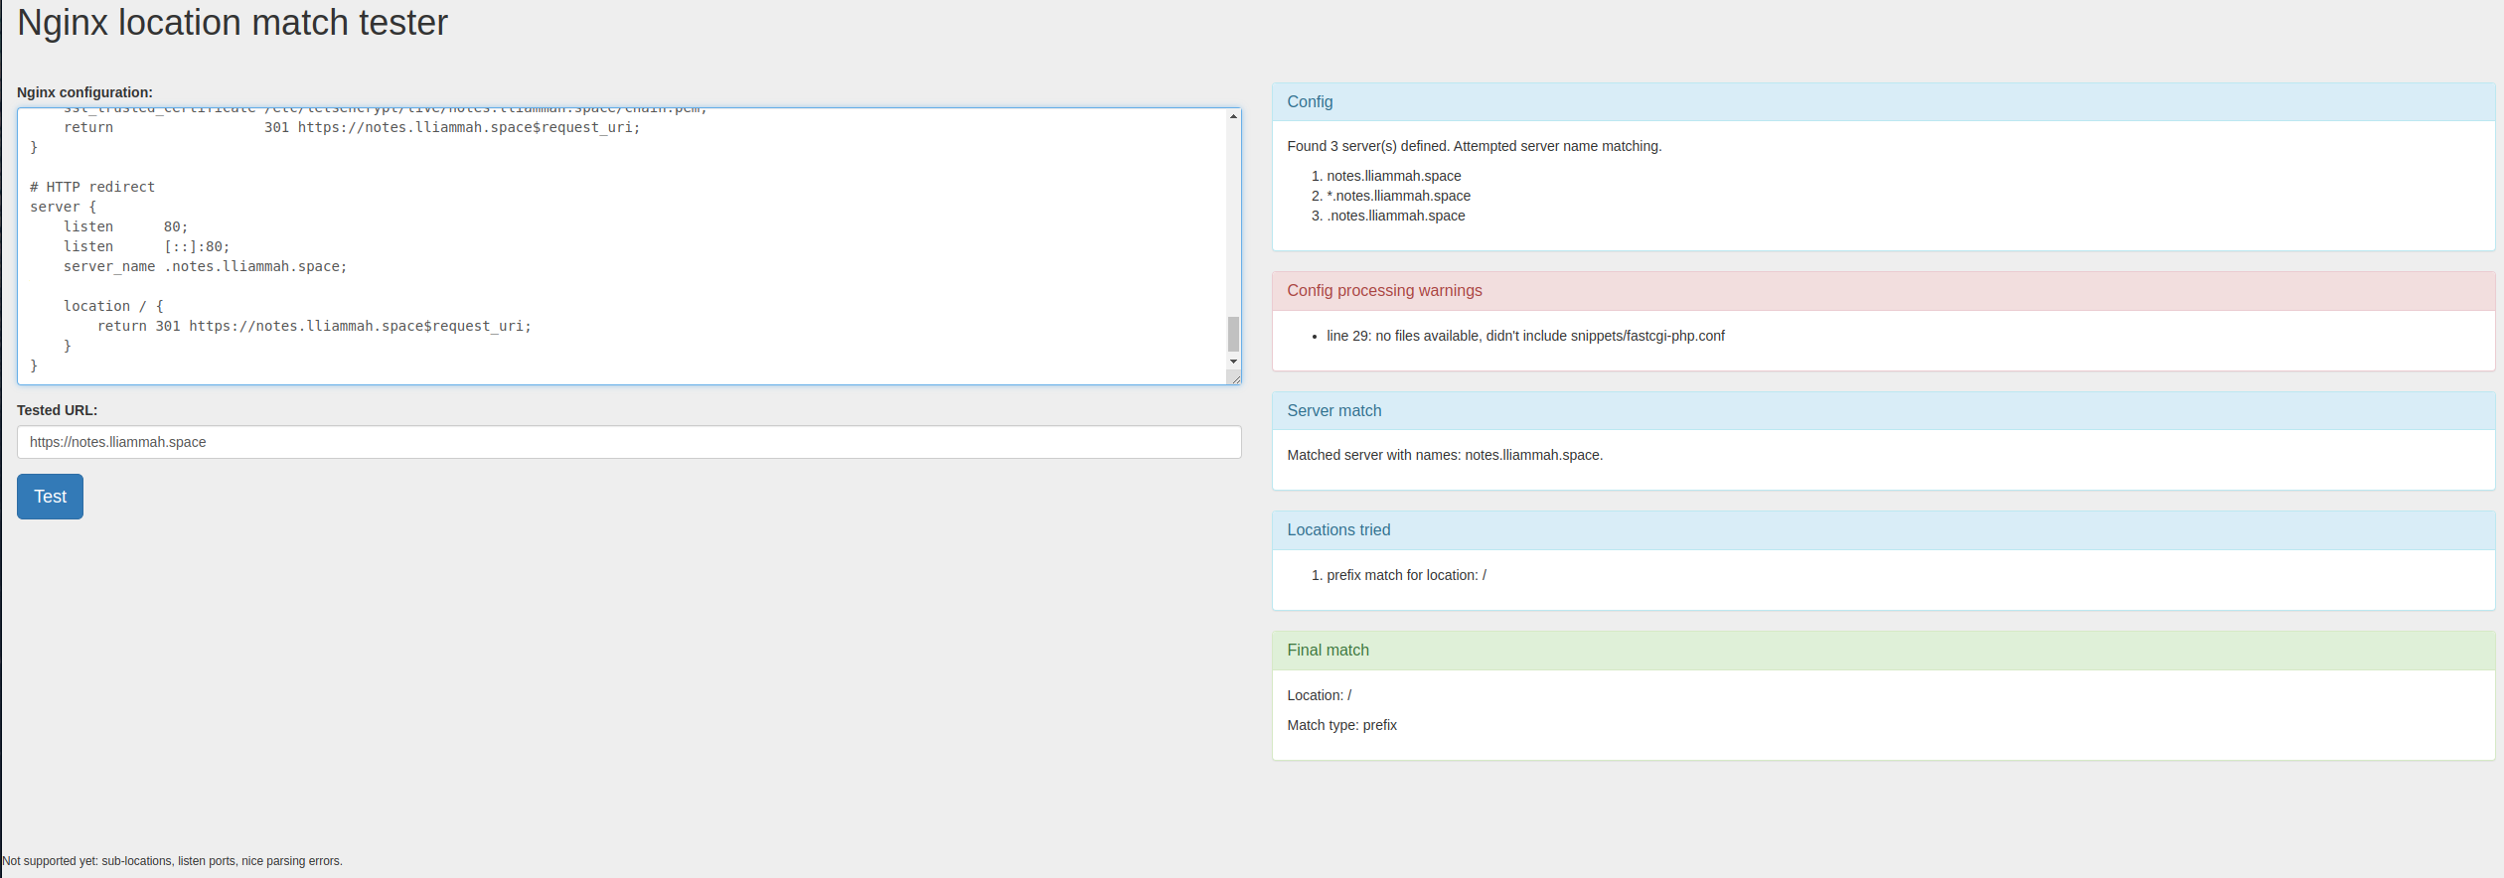The image size is (2504, 878).
Task: Click 'prefix match for location: /' entry
Action: (x=1405, y=575)
